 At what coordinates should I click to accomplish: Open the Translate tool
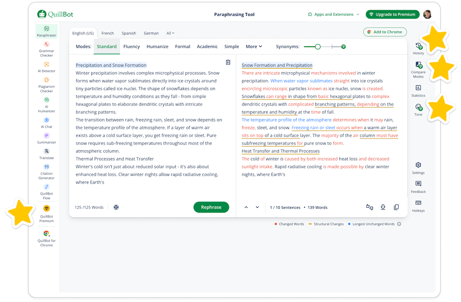pos(47,154)
